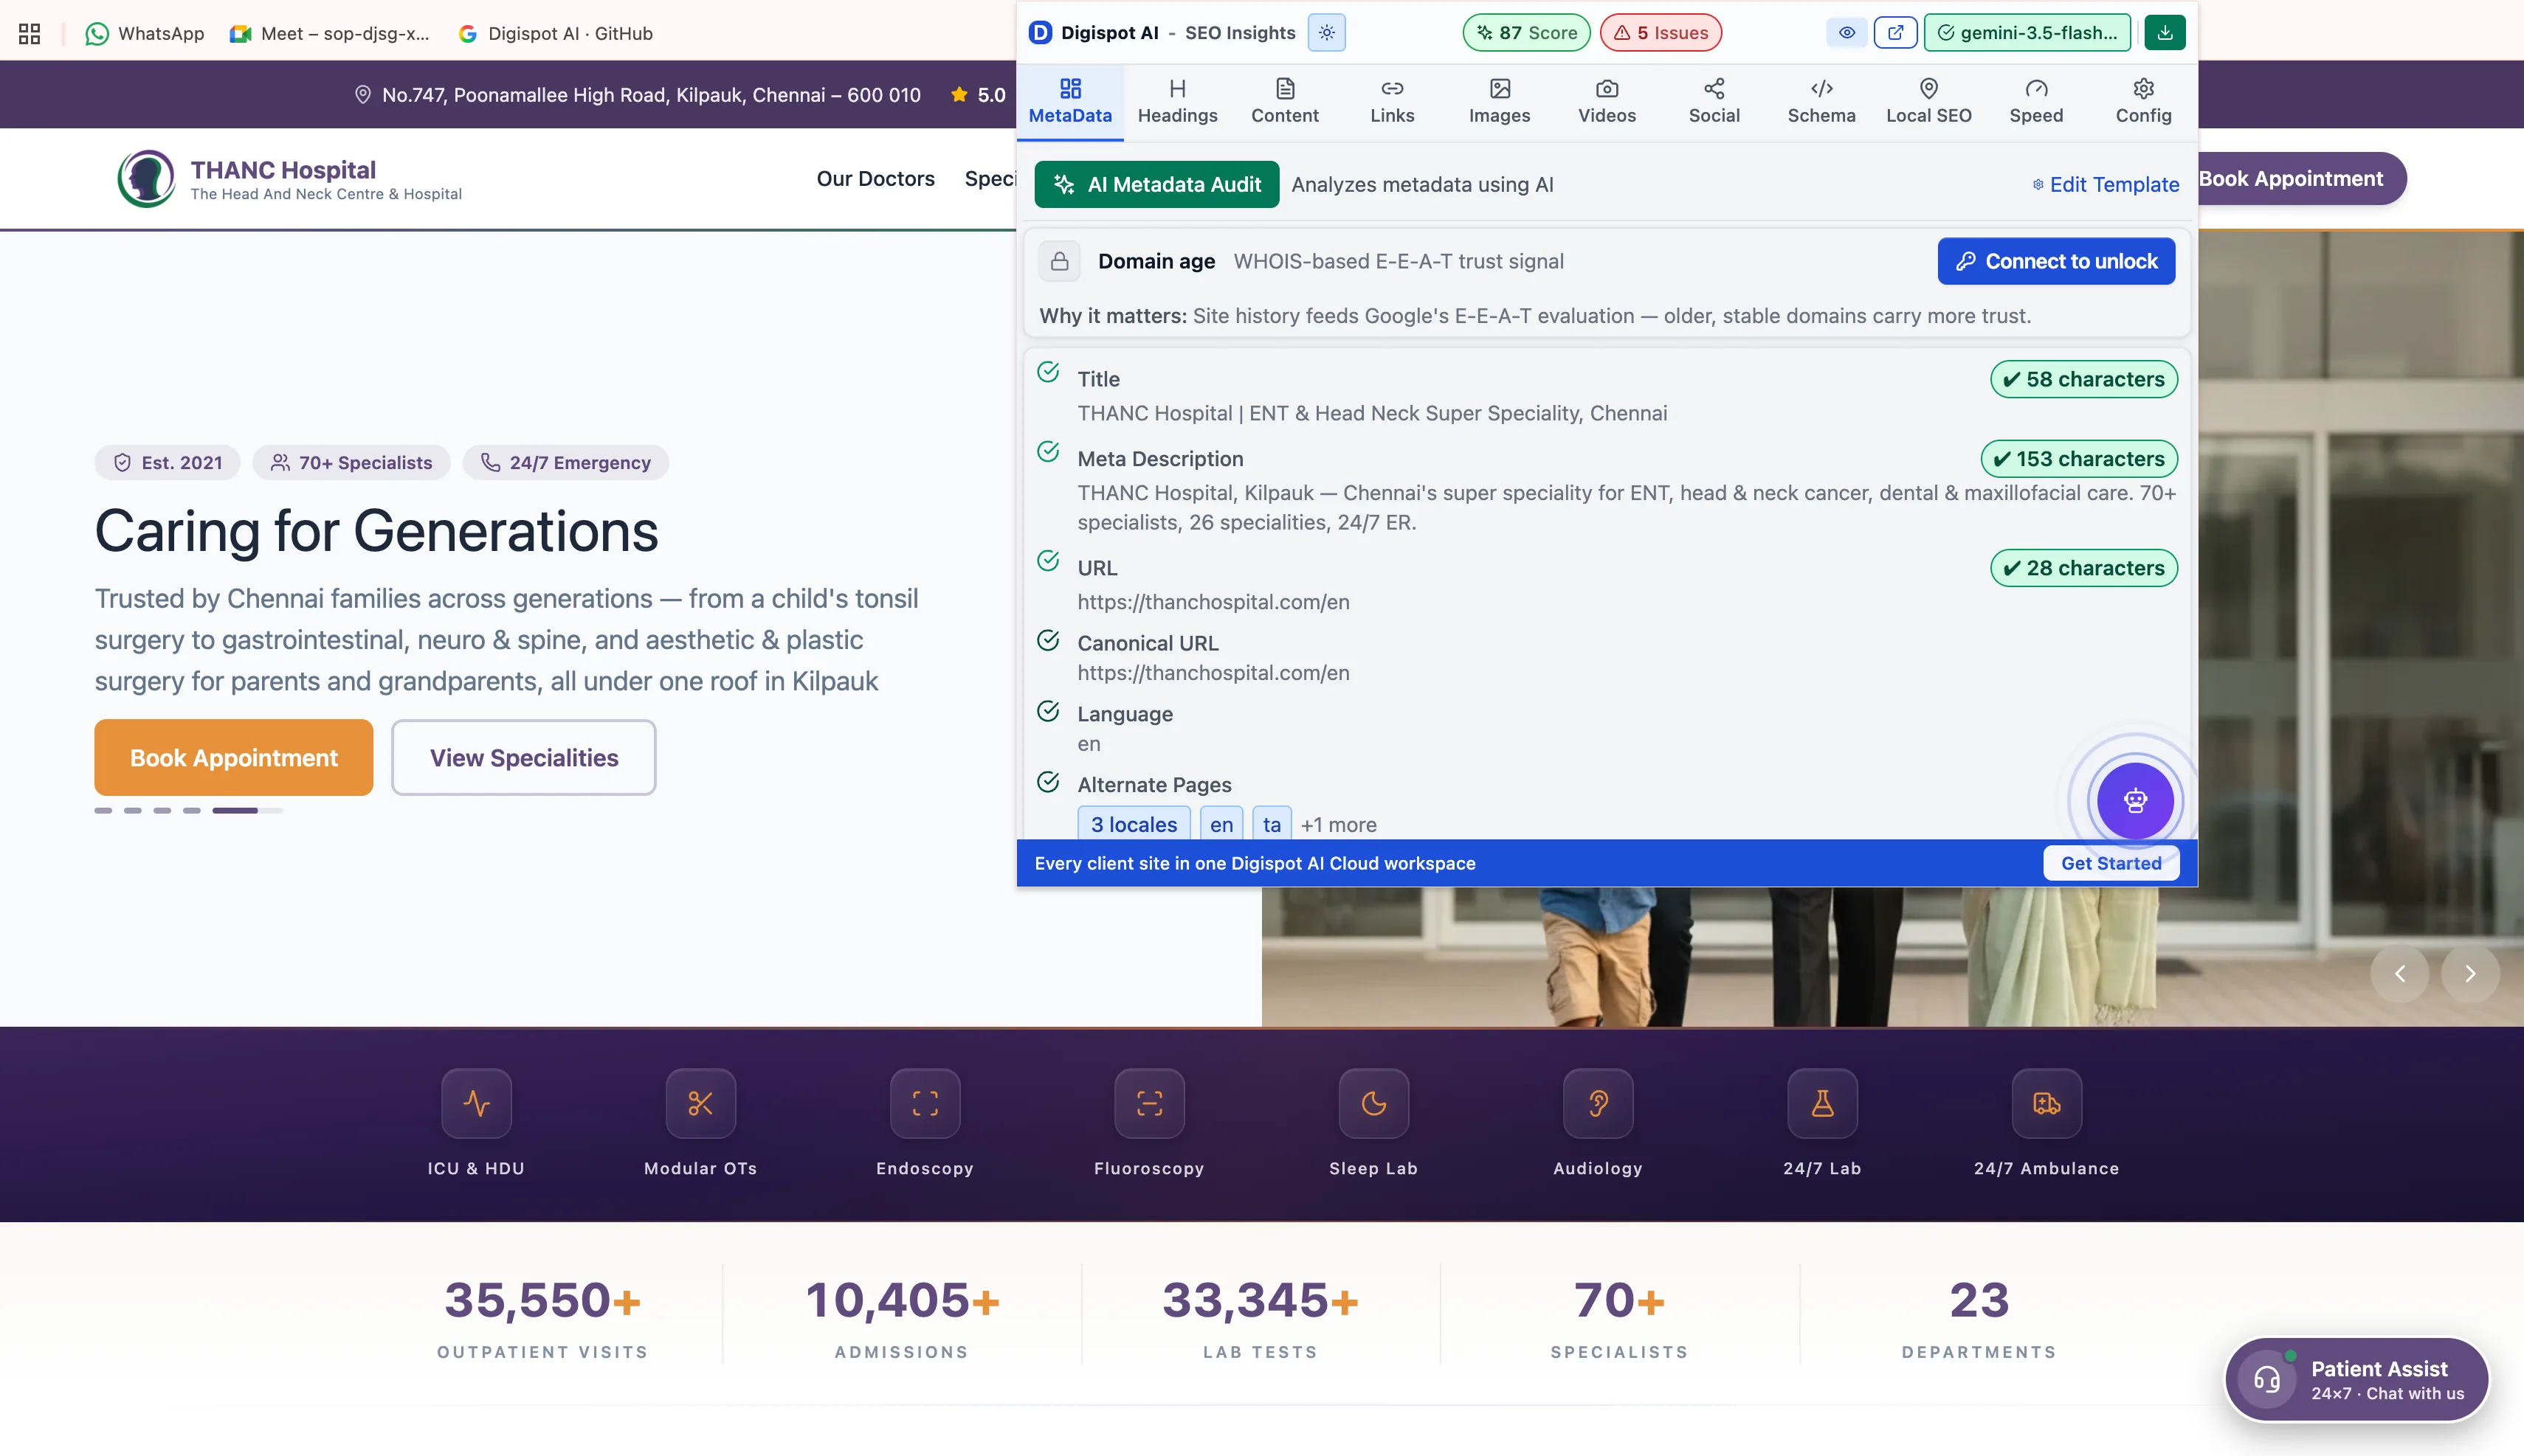Click the View Specialities button

click(523, 758)
